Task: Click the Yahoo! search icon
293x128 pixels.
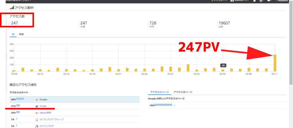Action: tap(37, 113)
